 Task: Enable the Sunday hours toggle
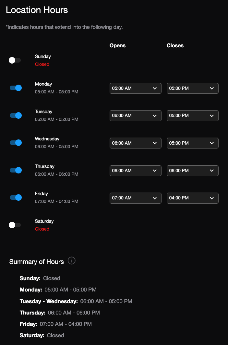(15, 60)
